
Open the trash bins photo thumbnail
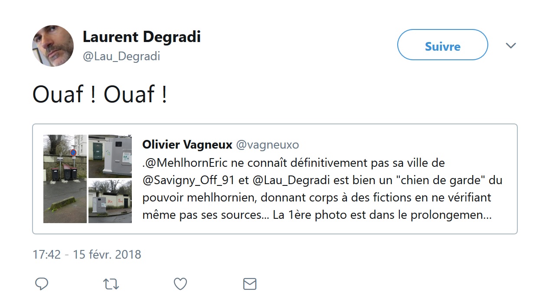pos(65,178)
